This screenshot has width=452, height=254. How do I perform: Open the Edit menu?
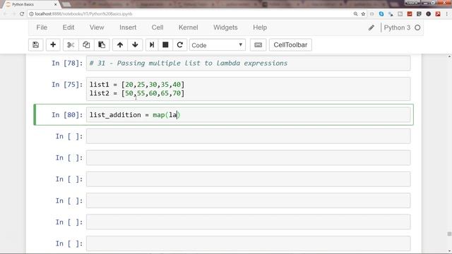pos(69,28)
